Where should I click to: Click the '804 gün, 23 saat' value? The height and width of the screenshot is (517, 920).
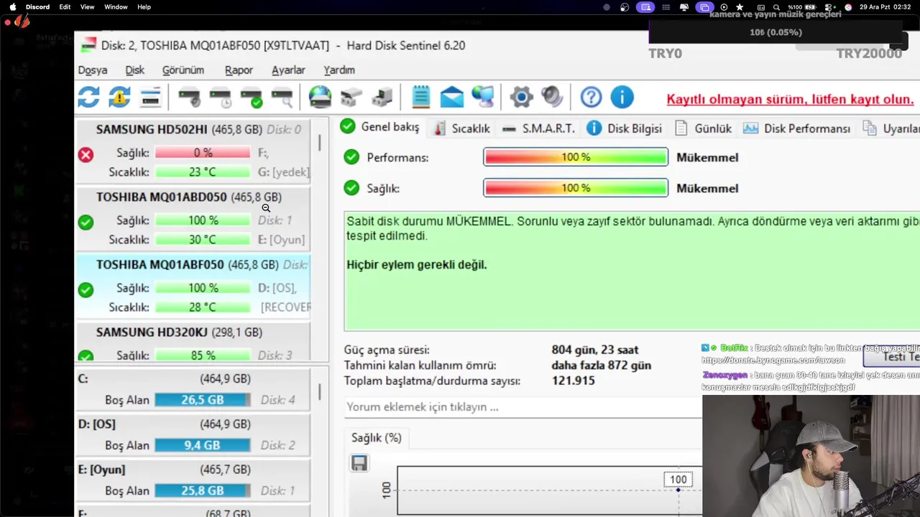tap(595, 350)
